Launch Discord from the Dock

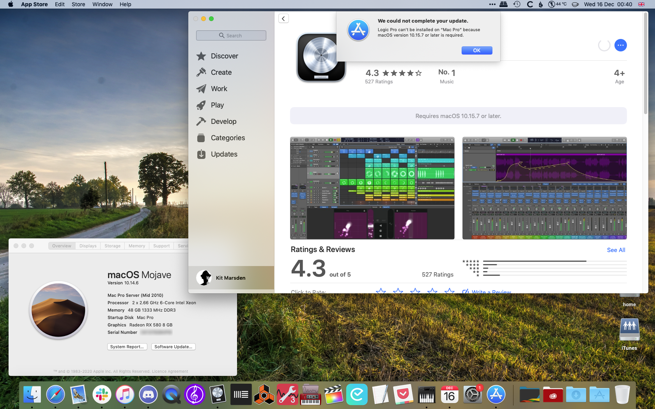click(148, 395)
